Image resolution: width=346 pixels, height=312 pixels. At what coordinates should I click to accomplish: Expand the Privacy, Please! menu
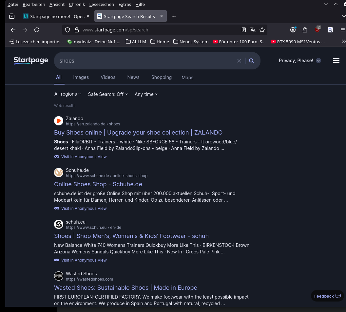click(x=299, y=61)
